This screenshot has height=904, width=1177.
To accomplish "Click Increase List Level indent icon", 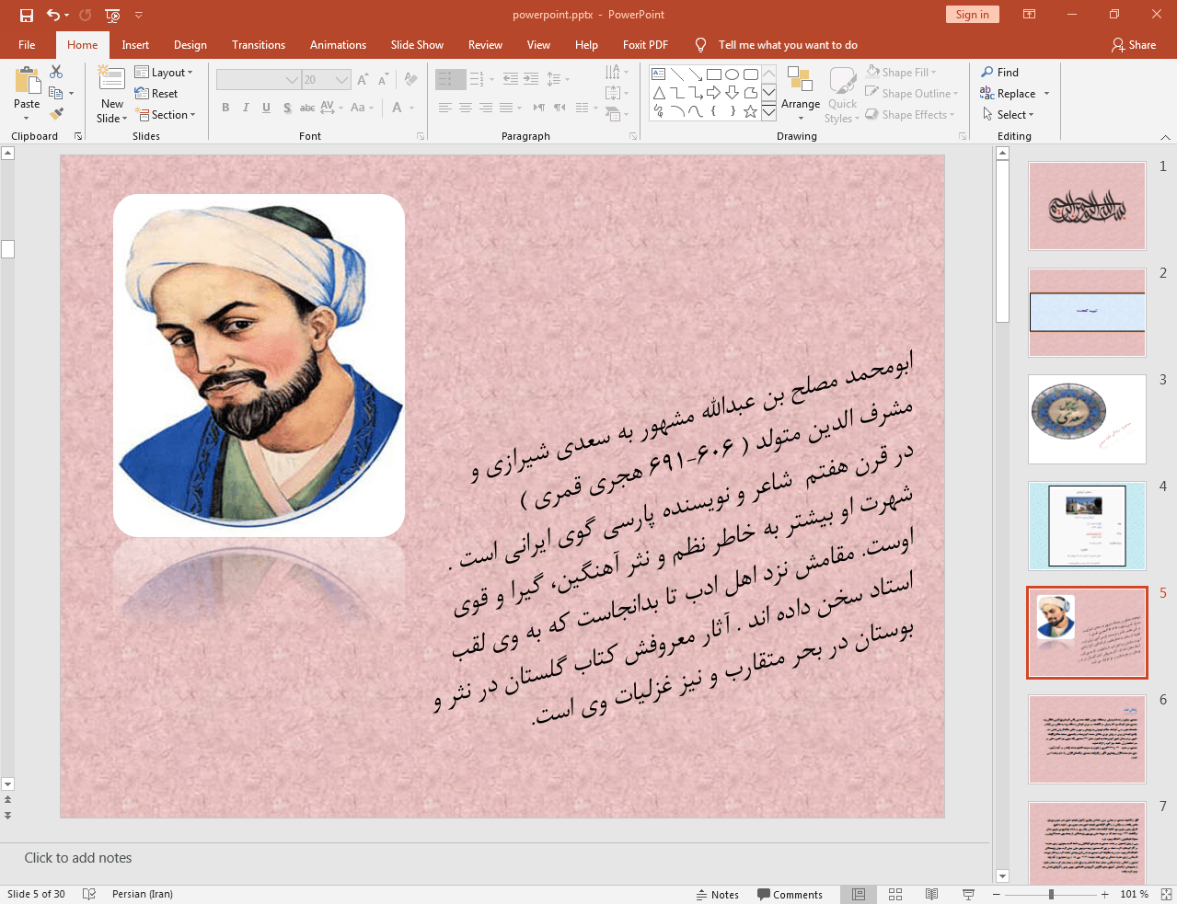I will [x=531, y=79].
